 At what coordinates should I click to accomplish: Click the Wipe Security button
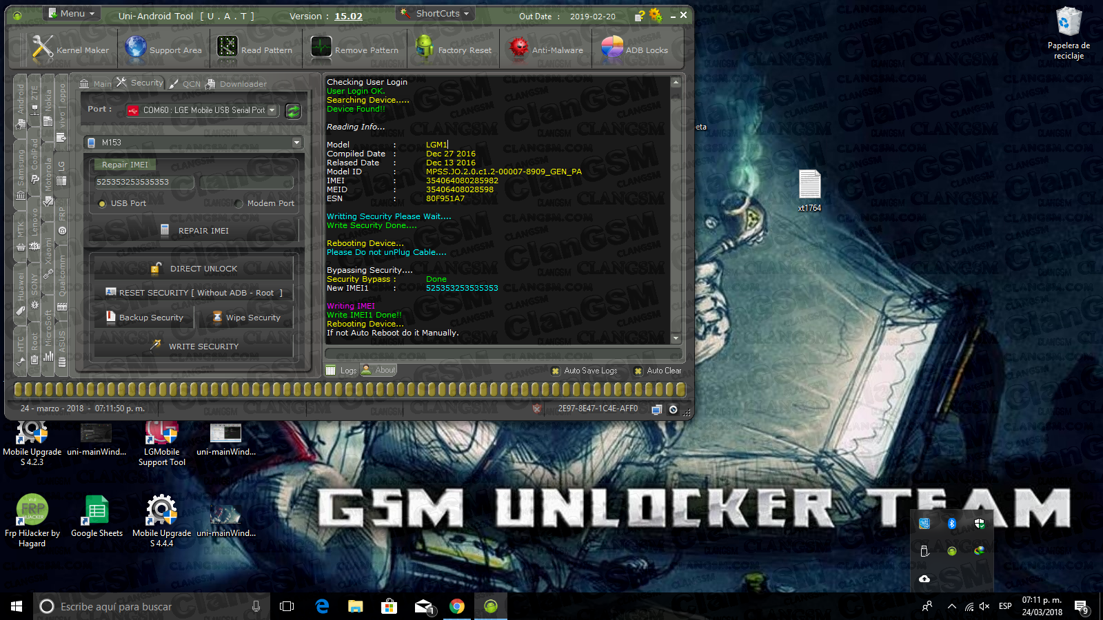coord(246,318)
